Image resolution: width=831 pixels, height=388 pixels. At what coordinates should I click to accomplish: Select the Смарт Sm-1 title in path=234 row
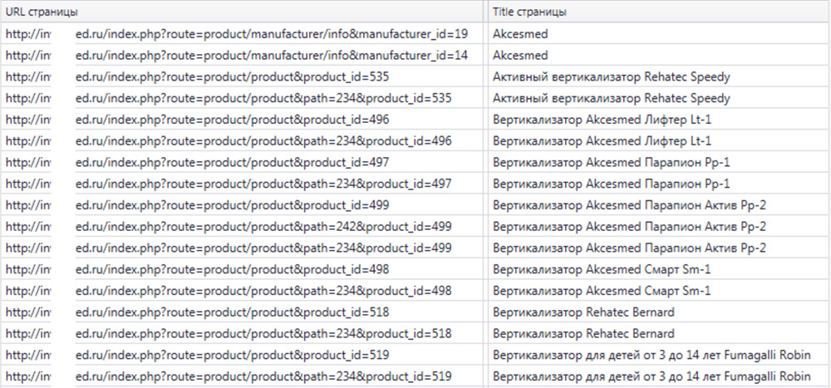602,291
